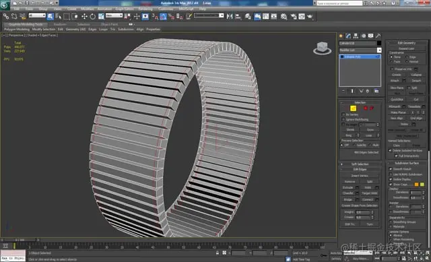Enable the Ignore Backfacing checkbox
431x262 pixels.
(x=343, y=120)
